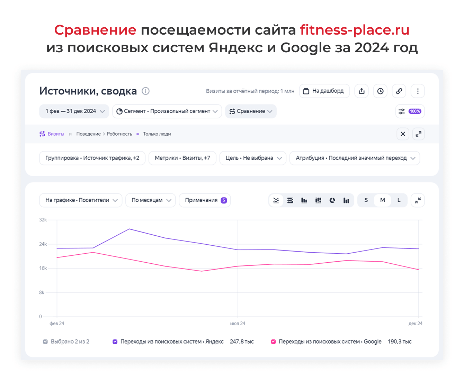
Task: Click legend label "Переходы из поисковых систем › Google"
Action: point(330,342)
